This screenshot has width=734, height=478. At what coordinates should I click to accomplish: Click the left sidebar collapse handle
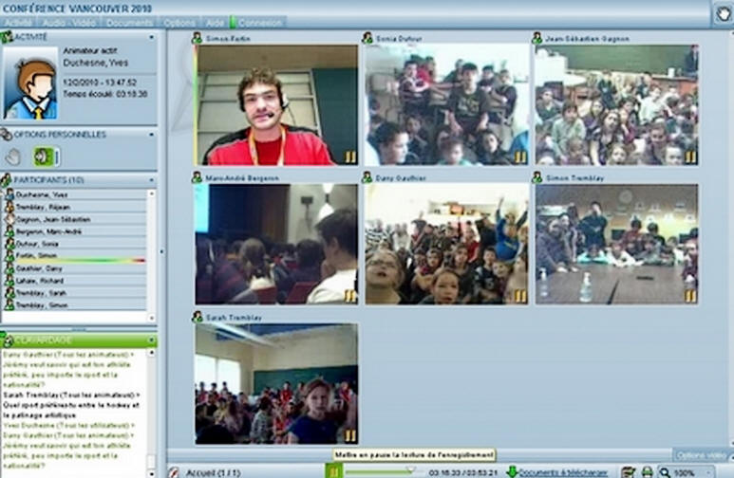pos(162,251)
